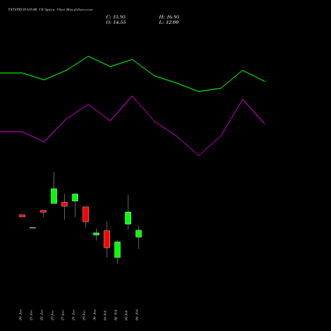331x331 pixels.
Task: Select the 02 Feb date label
Action: coord(116,315)
